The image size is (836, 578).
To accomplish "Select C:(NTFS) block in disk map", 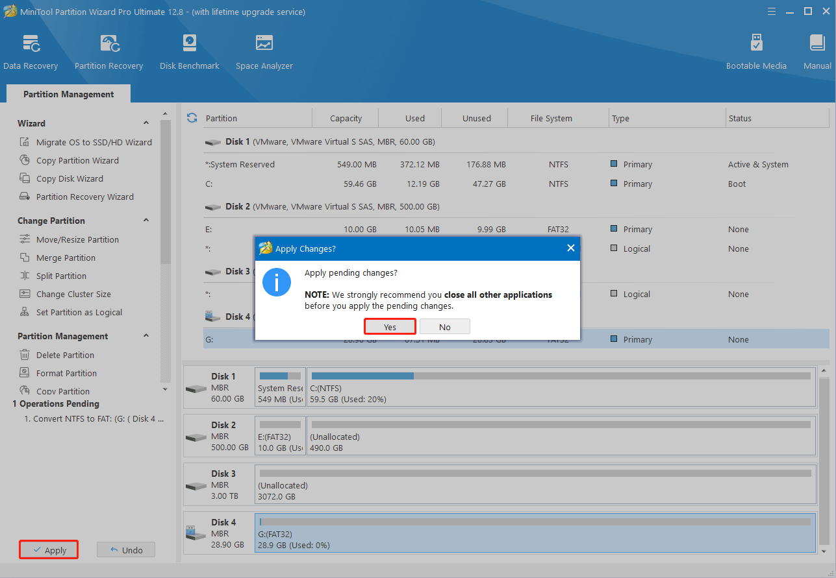I will 561,387.
